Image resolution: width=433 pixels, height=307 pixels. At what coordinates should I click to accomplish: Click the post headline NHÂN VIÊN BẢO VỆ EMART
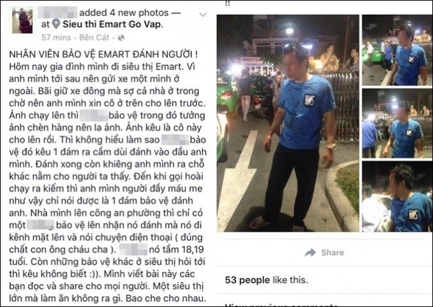point(104,54)
